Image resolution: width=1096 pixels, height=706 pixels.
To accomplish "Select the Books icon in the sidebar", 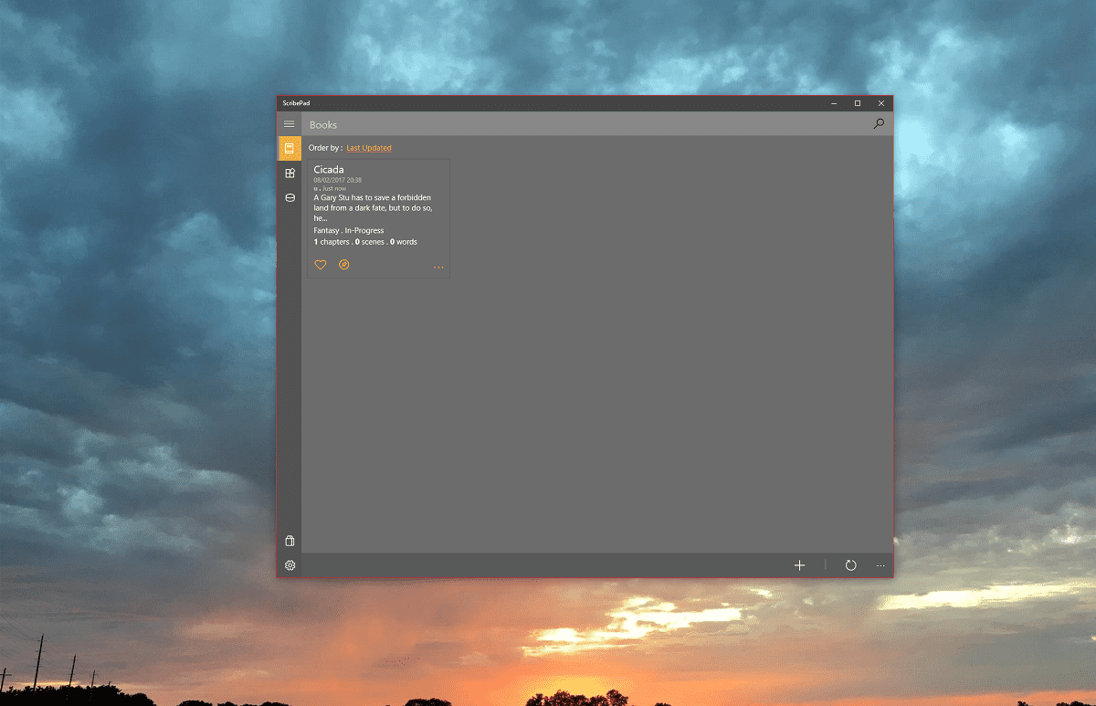I will pyautogui.click(x=290, y=148).
